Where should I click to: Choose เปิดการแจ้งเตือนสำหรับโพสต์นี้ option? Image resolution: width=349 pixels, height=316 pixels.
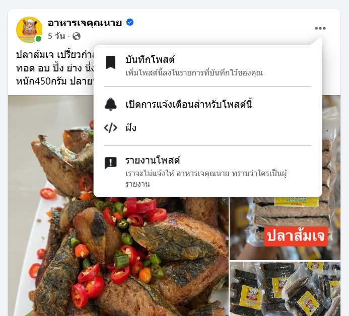pos(207,104)
